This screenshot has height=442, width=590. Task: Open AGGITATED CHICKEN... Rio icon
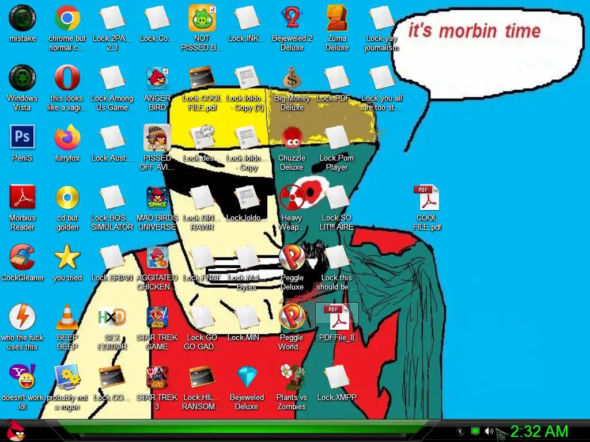[157, 257]
